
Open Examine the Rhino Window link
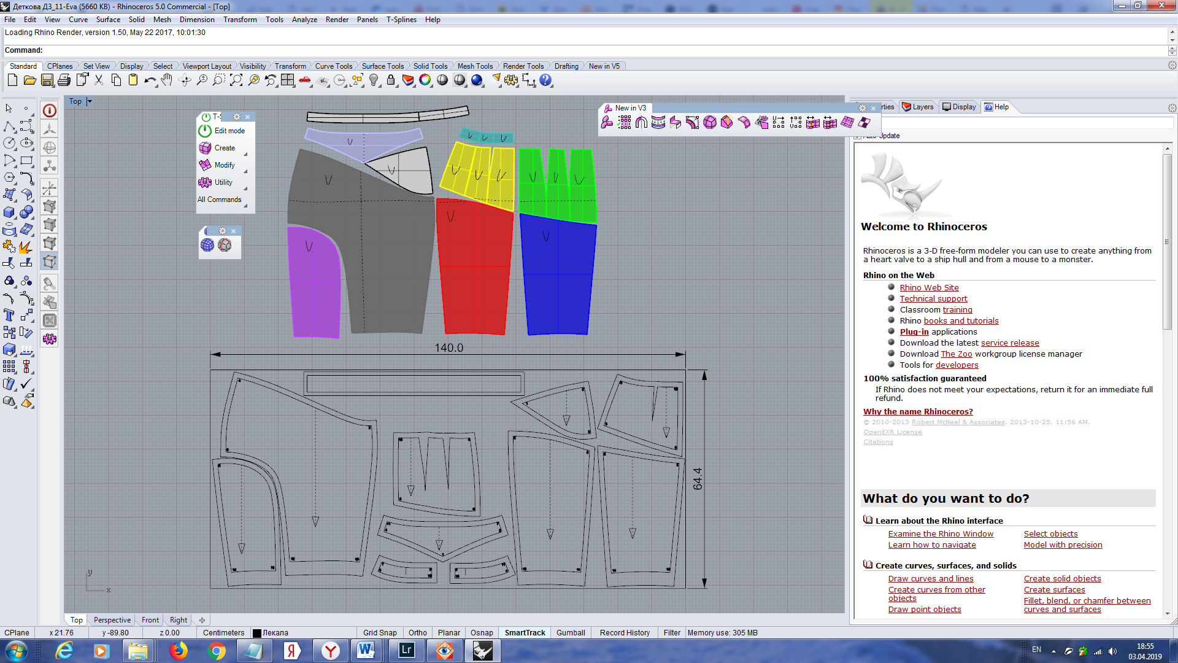click(941, 534)
